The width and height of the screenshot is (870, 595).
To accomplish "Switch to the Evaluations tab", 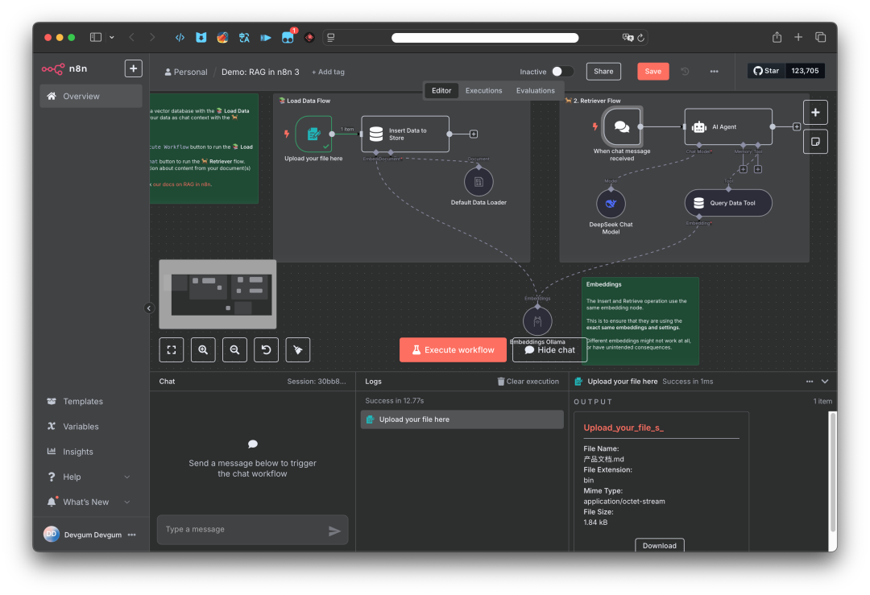I will [x=536, y=90].
